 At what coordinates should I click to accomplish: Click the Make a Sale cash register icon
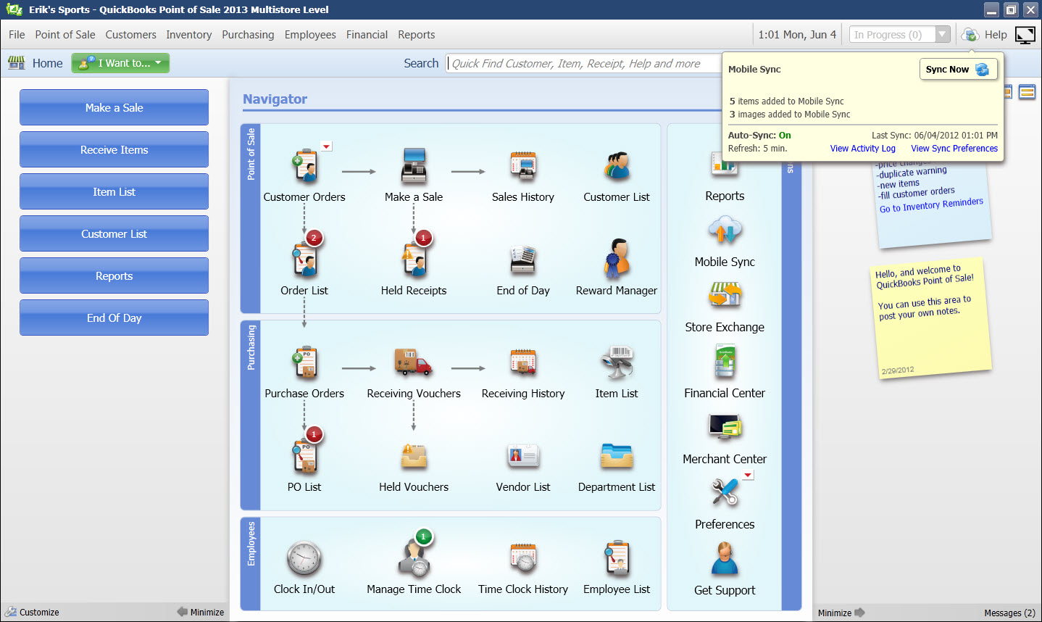point(414,166)
